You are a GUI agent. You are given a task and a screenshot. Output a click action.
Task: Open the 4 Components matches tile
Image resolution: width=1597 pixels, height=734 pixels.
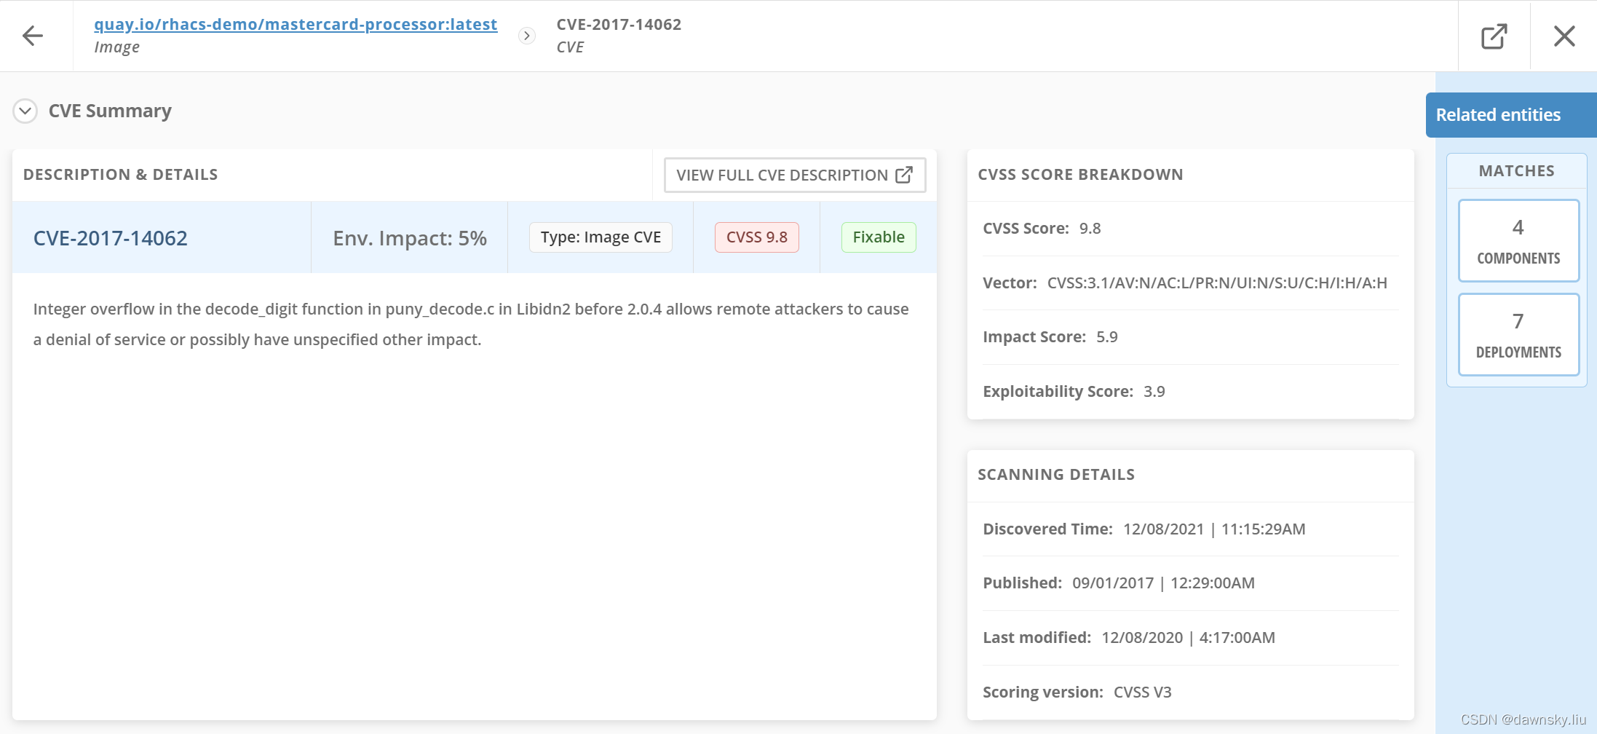(x=1518, y=240)
